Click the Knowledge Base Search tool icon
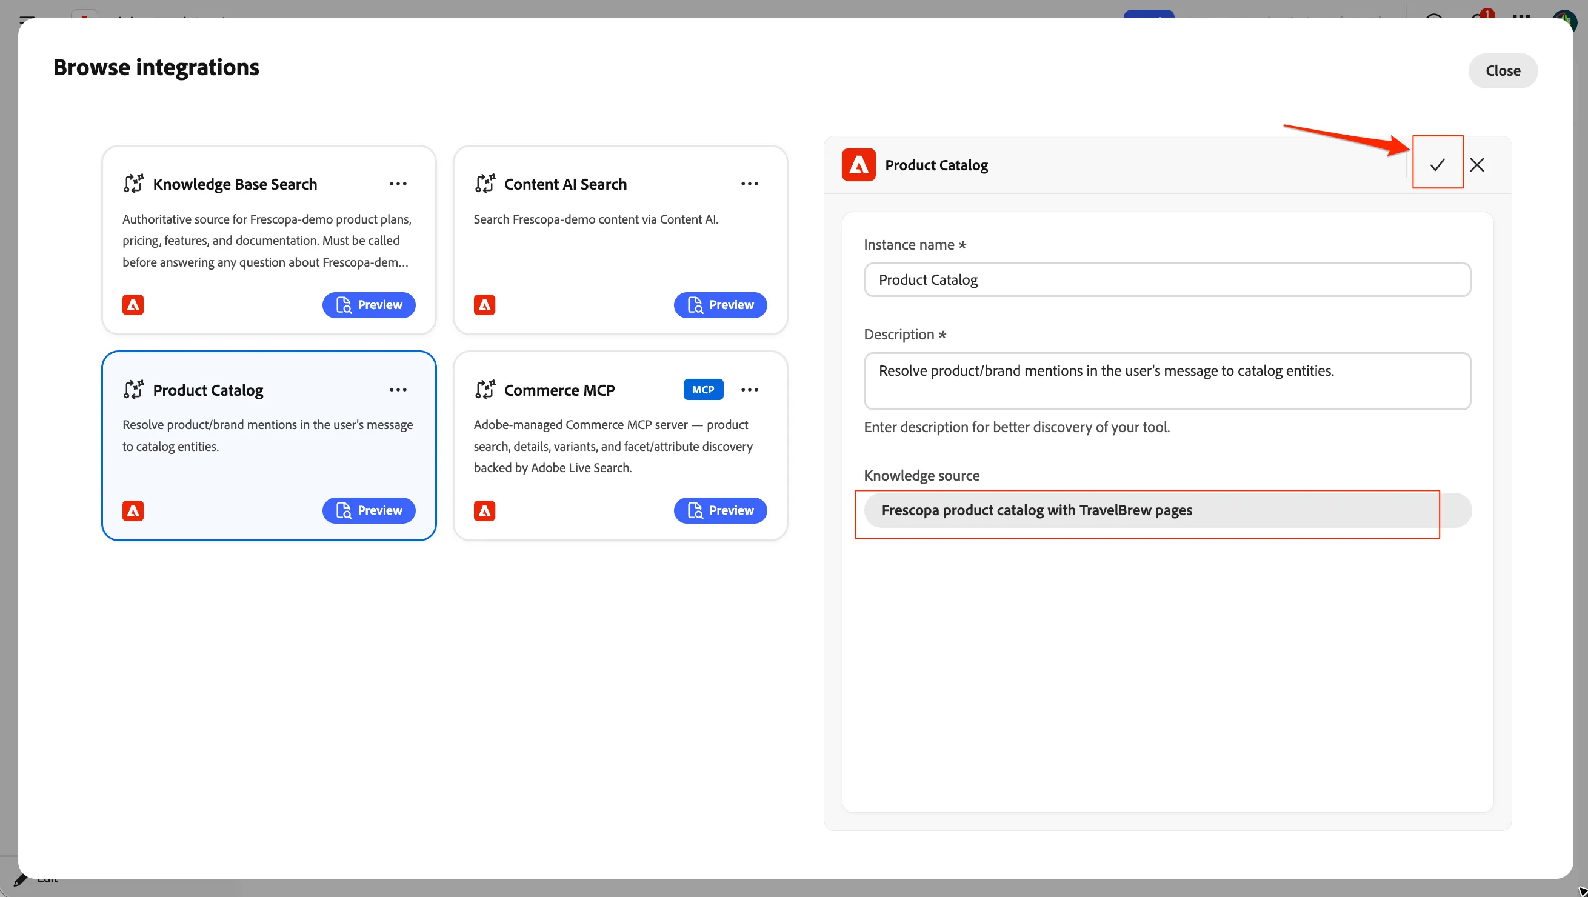This screenshot has height=897, width=1588. coord(133,184)
